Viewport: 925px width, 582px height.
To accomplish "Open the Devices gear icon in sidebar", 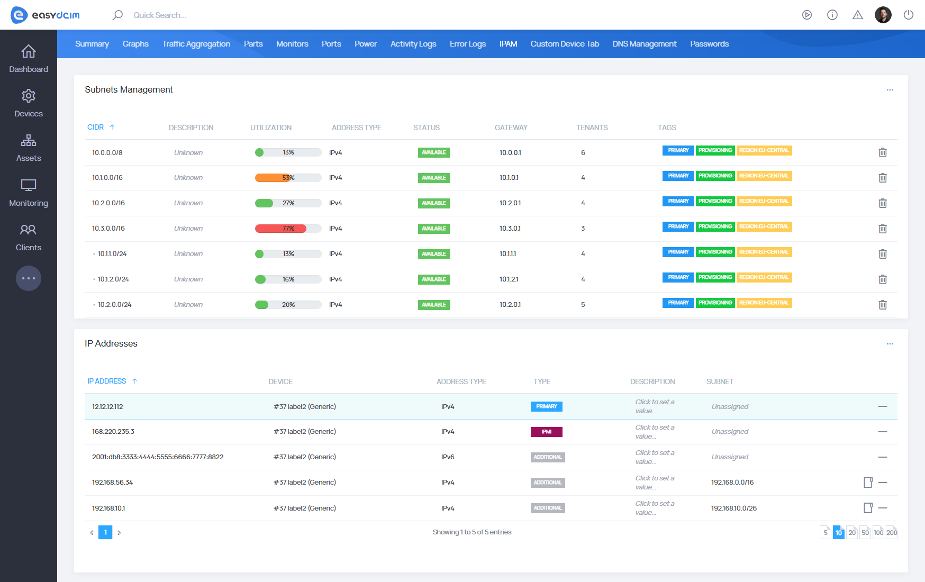I will [x=29, y=96].
